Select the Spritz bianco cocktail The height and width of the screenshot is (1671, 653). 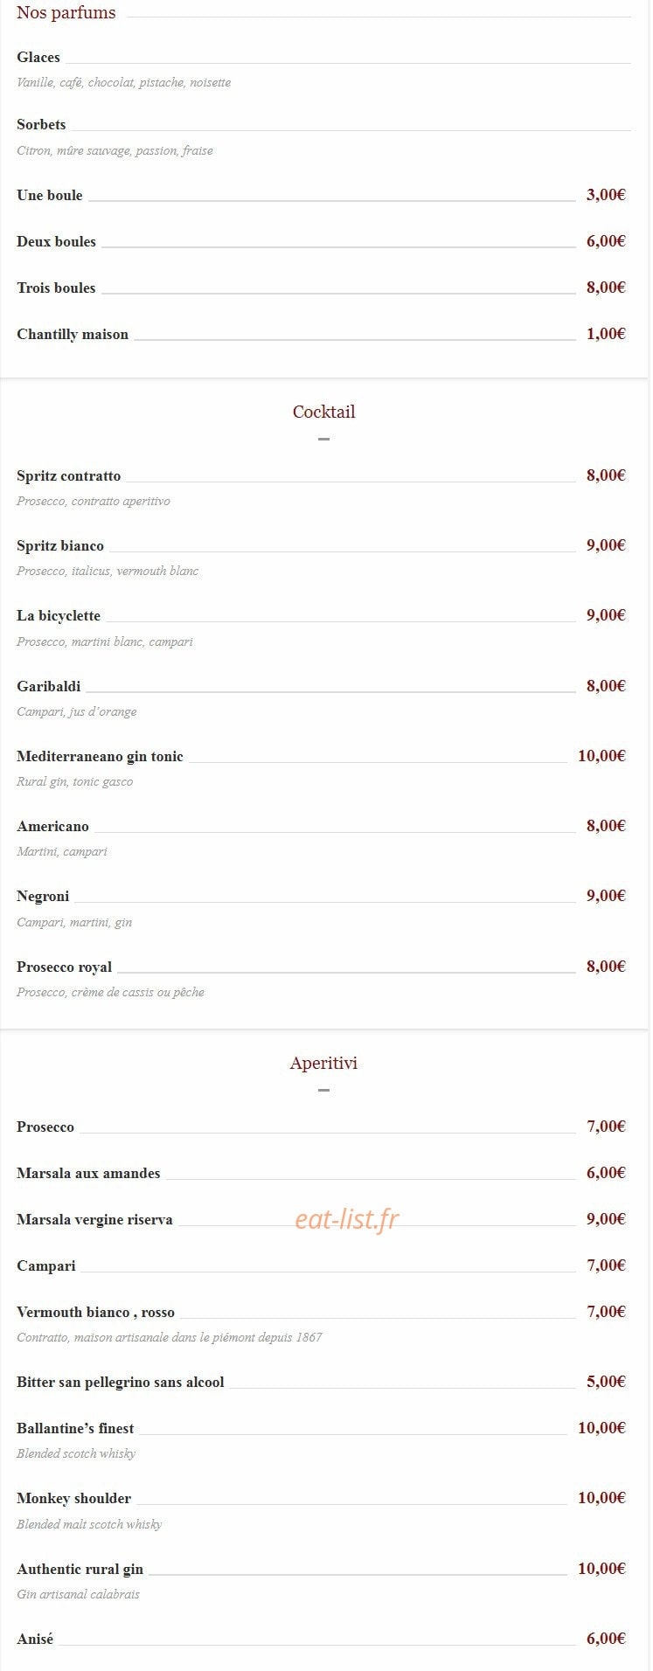coord(60,546)
